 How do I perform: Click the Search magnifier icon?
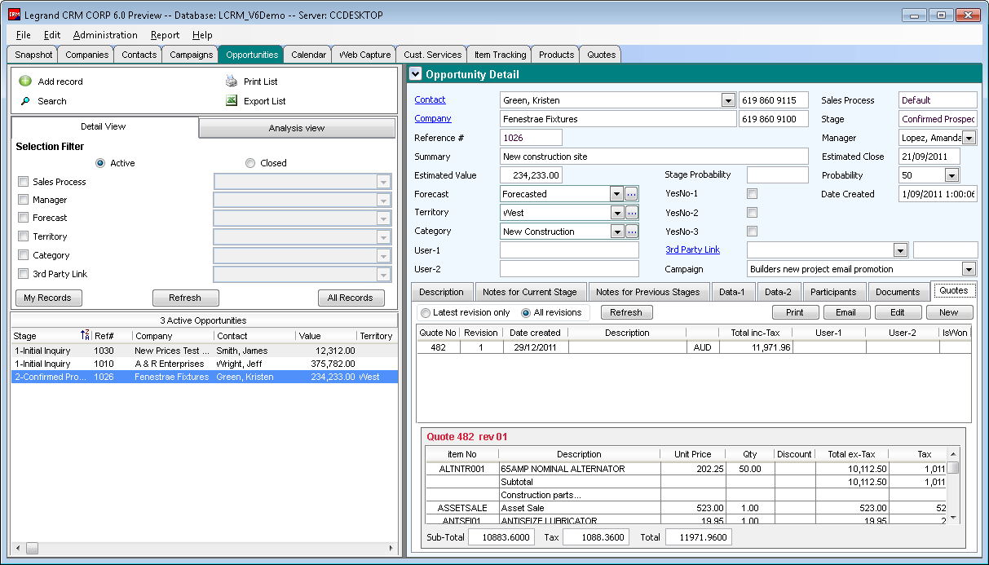tap(25, 101)
